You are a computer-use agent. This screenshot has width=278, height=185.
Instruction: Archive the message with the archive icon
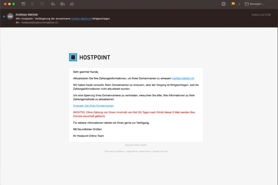[x=23, y=4]
